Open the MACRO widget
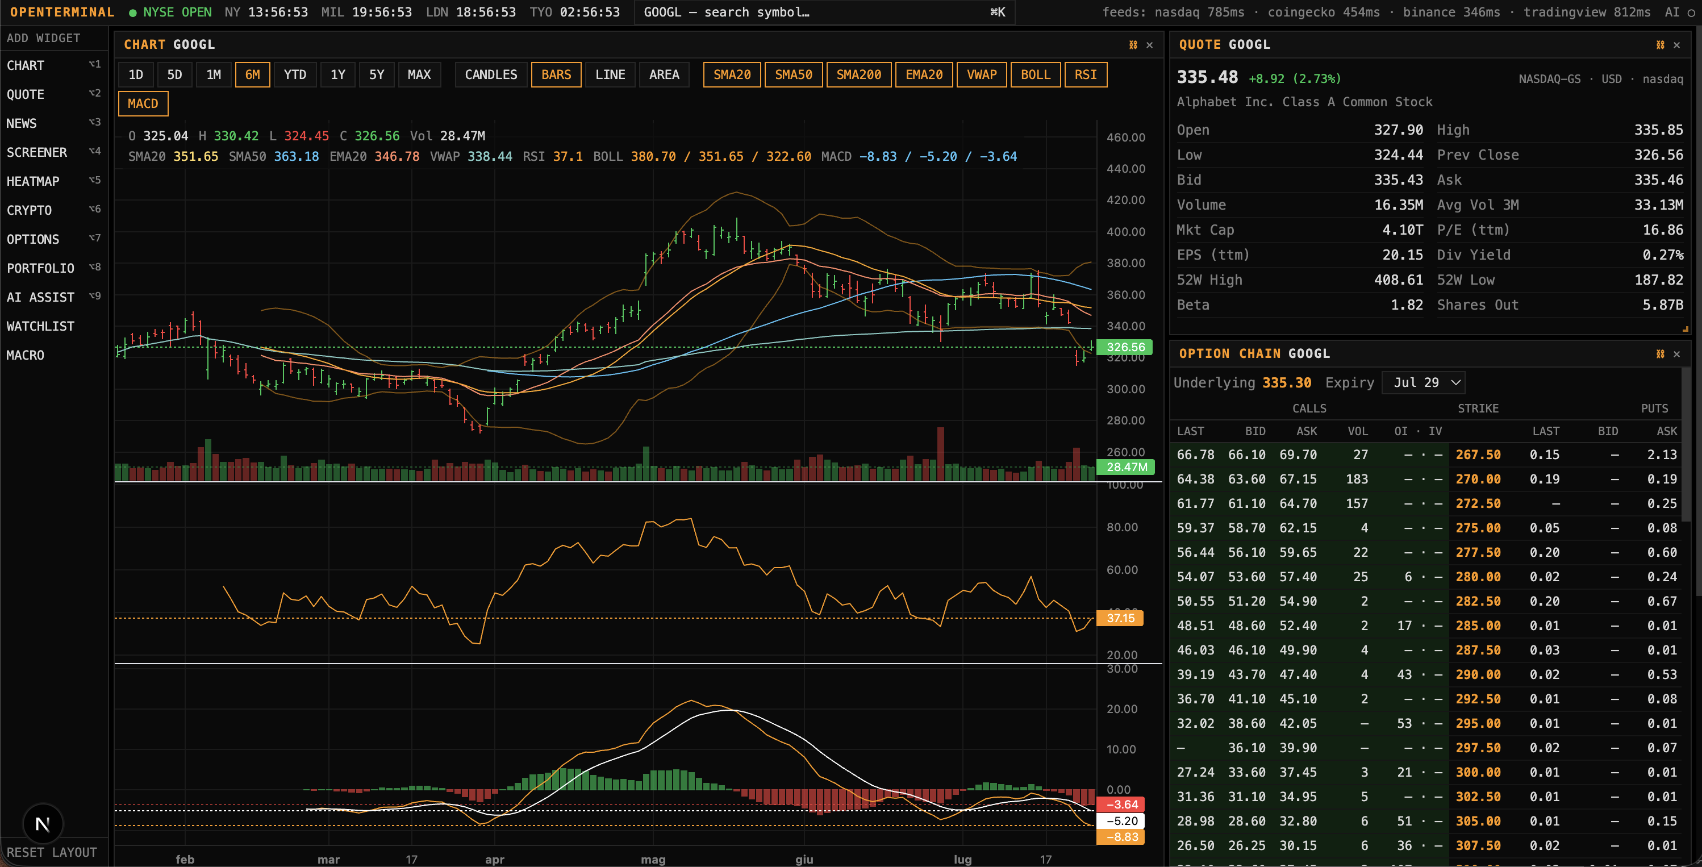Screen dimensions: 1702x867 [53, 356]
